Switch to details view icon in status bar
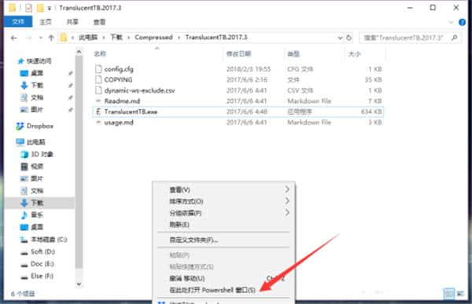Screen dimensions: 472x304 pos(449,293)
